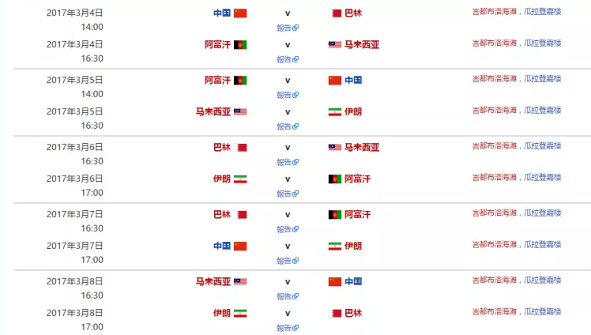Click China flag in March 8 16:30 match

pyautogui.click(x=335, y=282)
